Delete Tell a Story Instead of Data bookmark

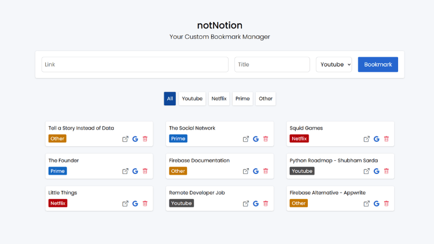[145, 139]
